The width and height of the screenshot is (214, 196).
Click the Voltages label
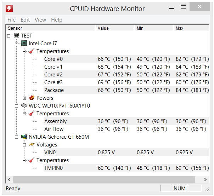47,145
